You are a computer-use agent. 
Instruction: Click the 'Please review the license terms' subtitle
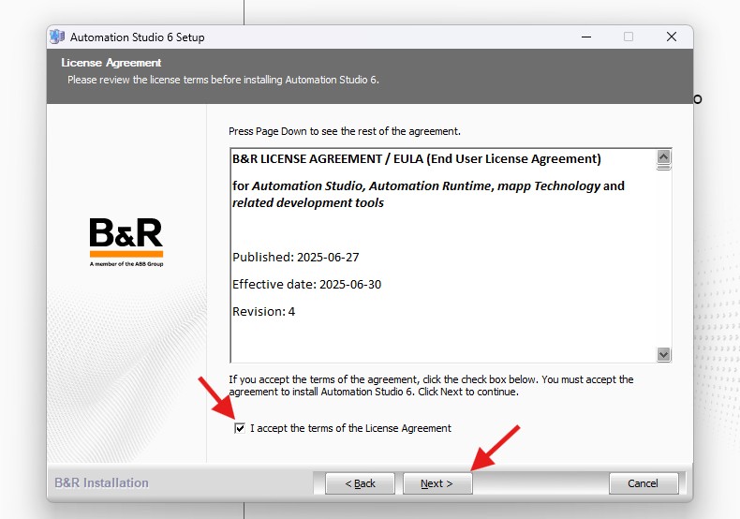[x=223, y=80]
